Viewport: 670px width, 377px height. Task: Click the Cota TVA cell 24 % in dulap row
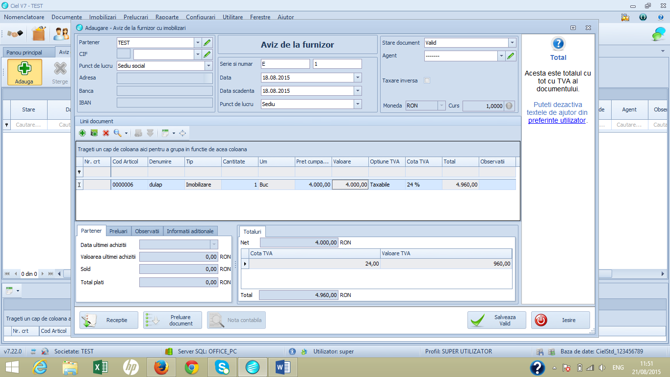[424, 185]
